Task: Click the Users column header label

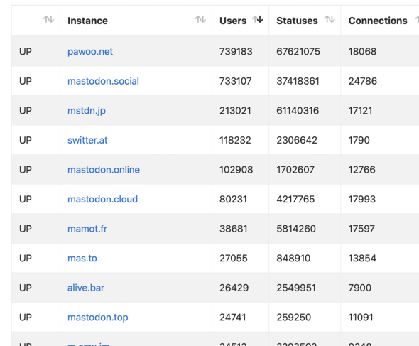Action: (233, 21)
